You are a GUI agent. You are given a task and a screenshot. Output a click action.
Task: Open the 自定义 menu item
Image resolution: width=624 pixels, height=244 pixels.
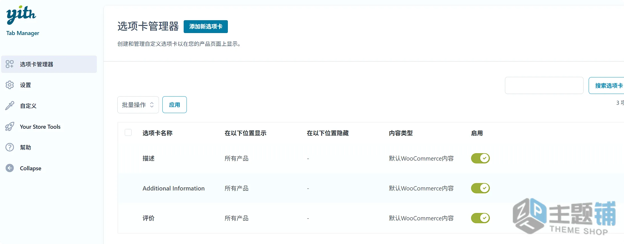point(28,106)
